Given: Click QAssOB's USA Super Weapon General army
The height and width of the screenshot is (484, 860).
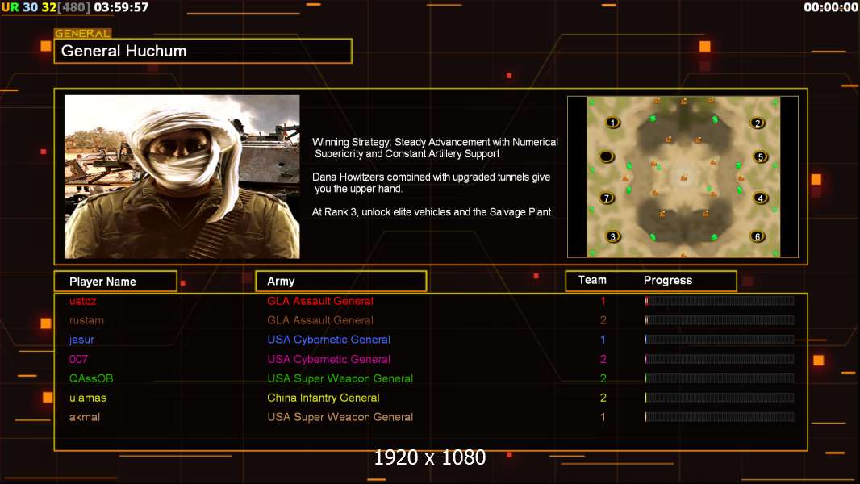Looking at the screenshot, I should pyautogui.click(x=340, y=378).
